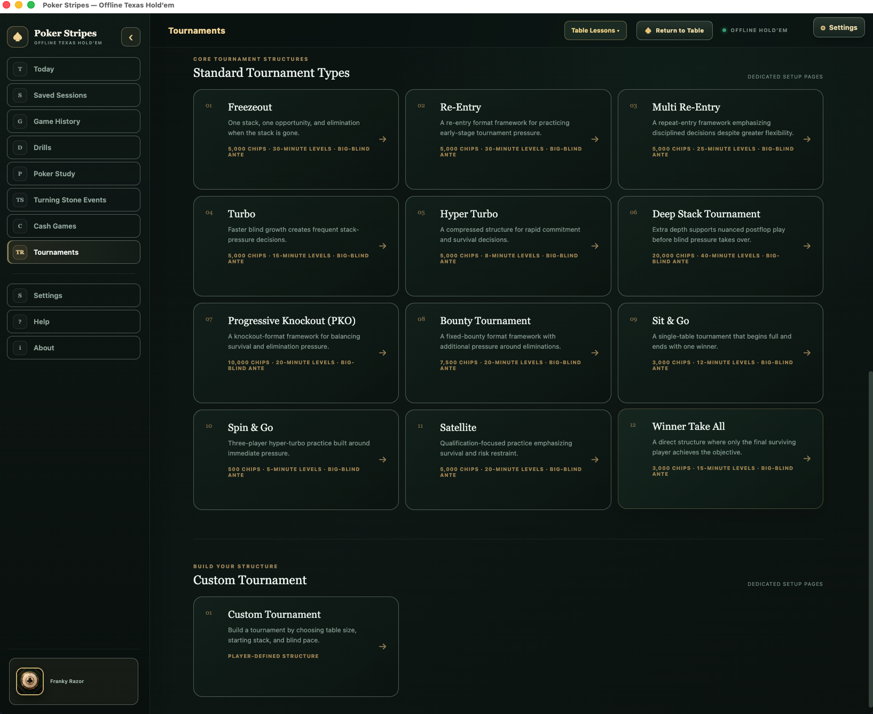The width and height of the screenshot is (873, 714).
Task: Click the page scrollbar thumb
Action: 870,539
